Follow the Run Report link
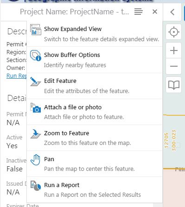Screen dimensions: 185x207 pos(17,76)
